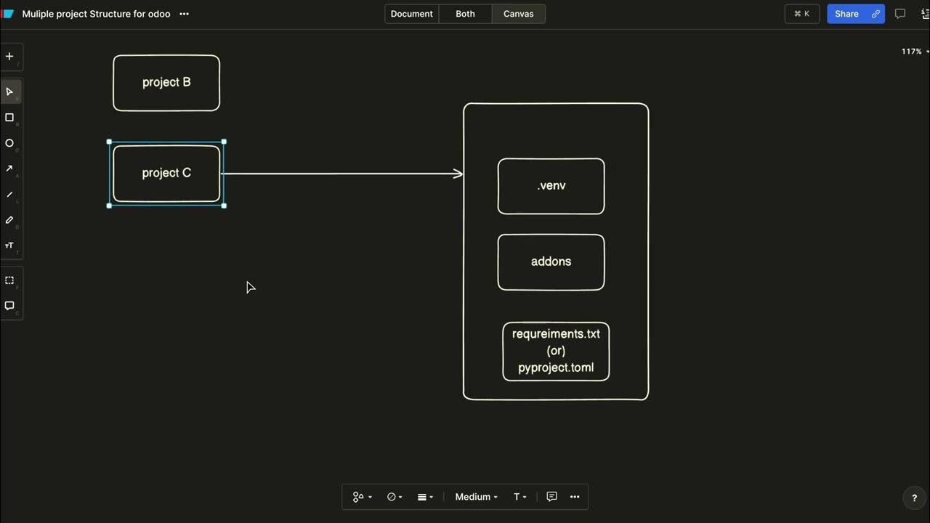Open the fill color dropdown
This screenshot has height=523, width=930.
395,497
